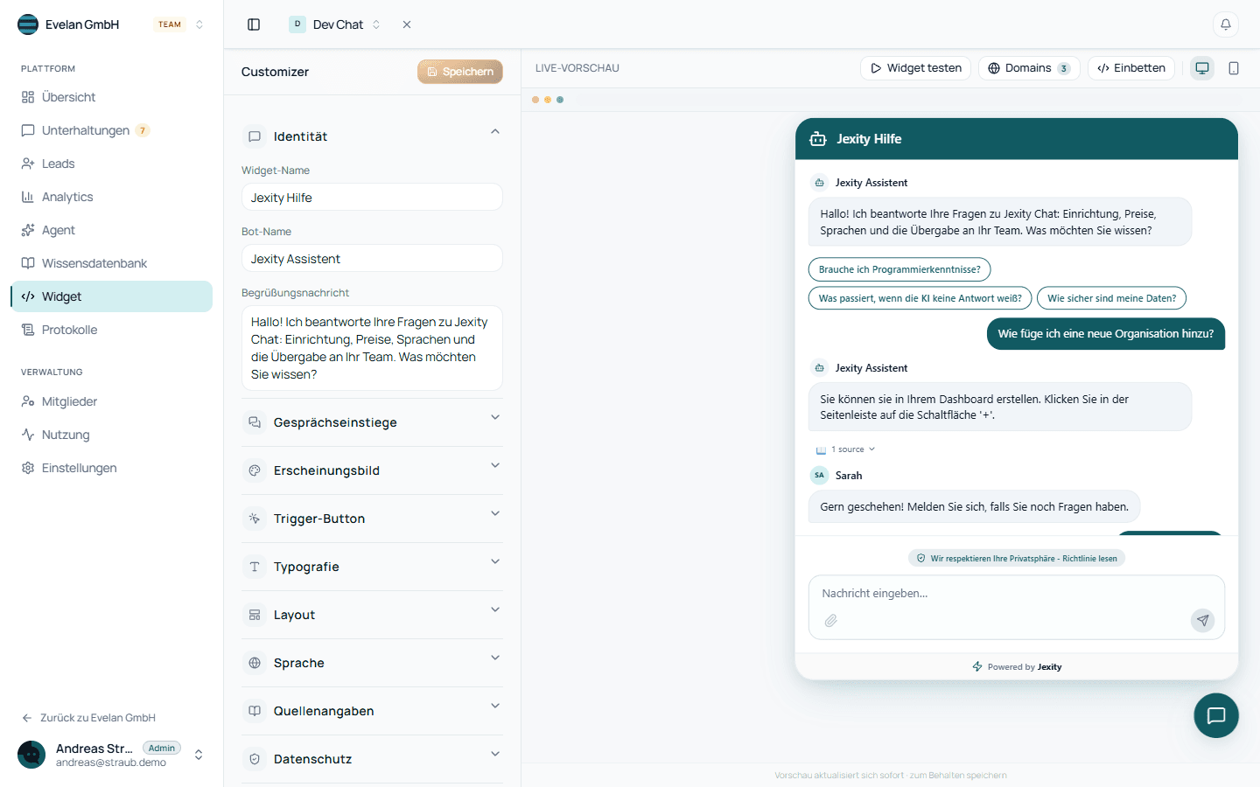Image resolution: width=1260 pixels, height=787 pixels.
Task: Open the Analytics page
Action: pos(111,197)
